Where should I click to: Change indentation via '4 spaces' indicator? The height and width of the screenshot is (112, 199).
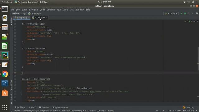pos(177,111)
